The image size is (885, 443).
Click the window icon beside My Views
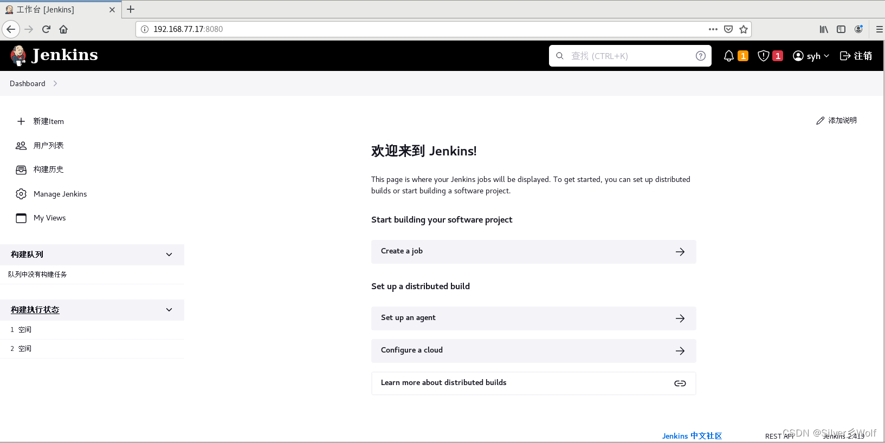(x=21, y=218)
